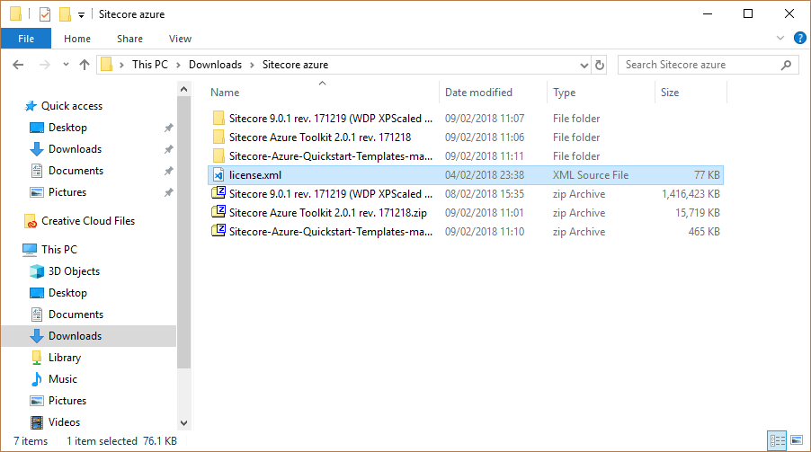811x452 pixels.
Task: Open pinned Downloads under Quick access
Action: (x=75, y=149)
